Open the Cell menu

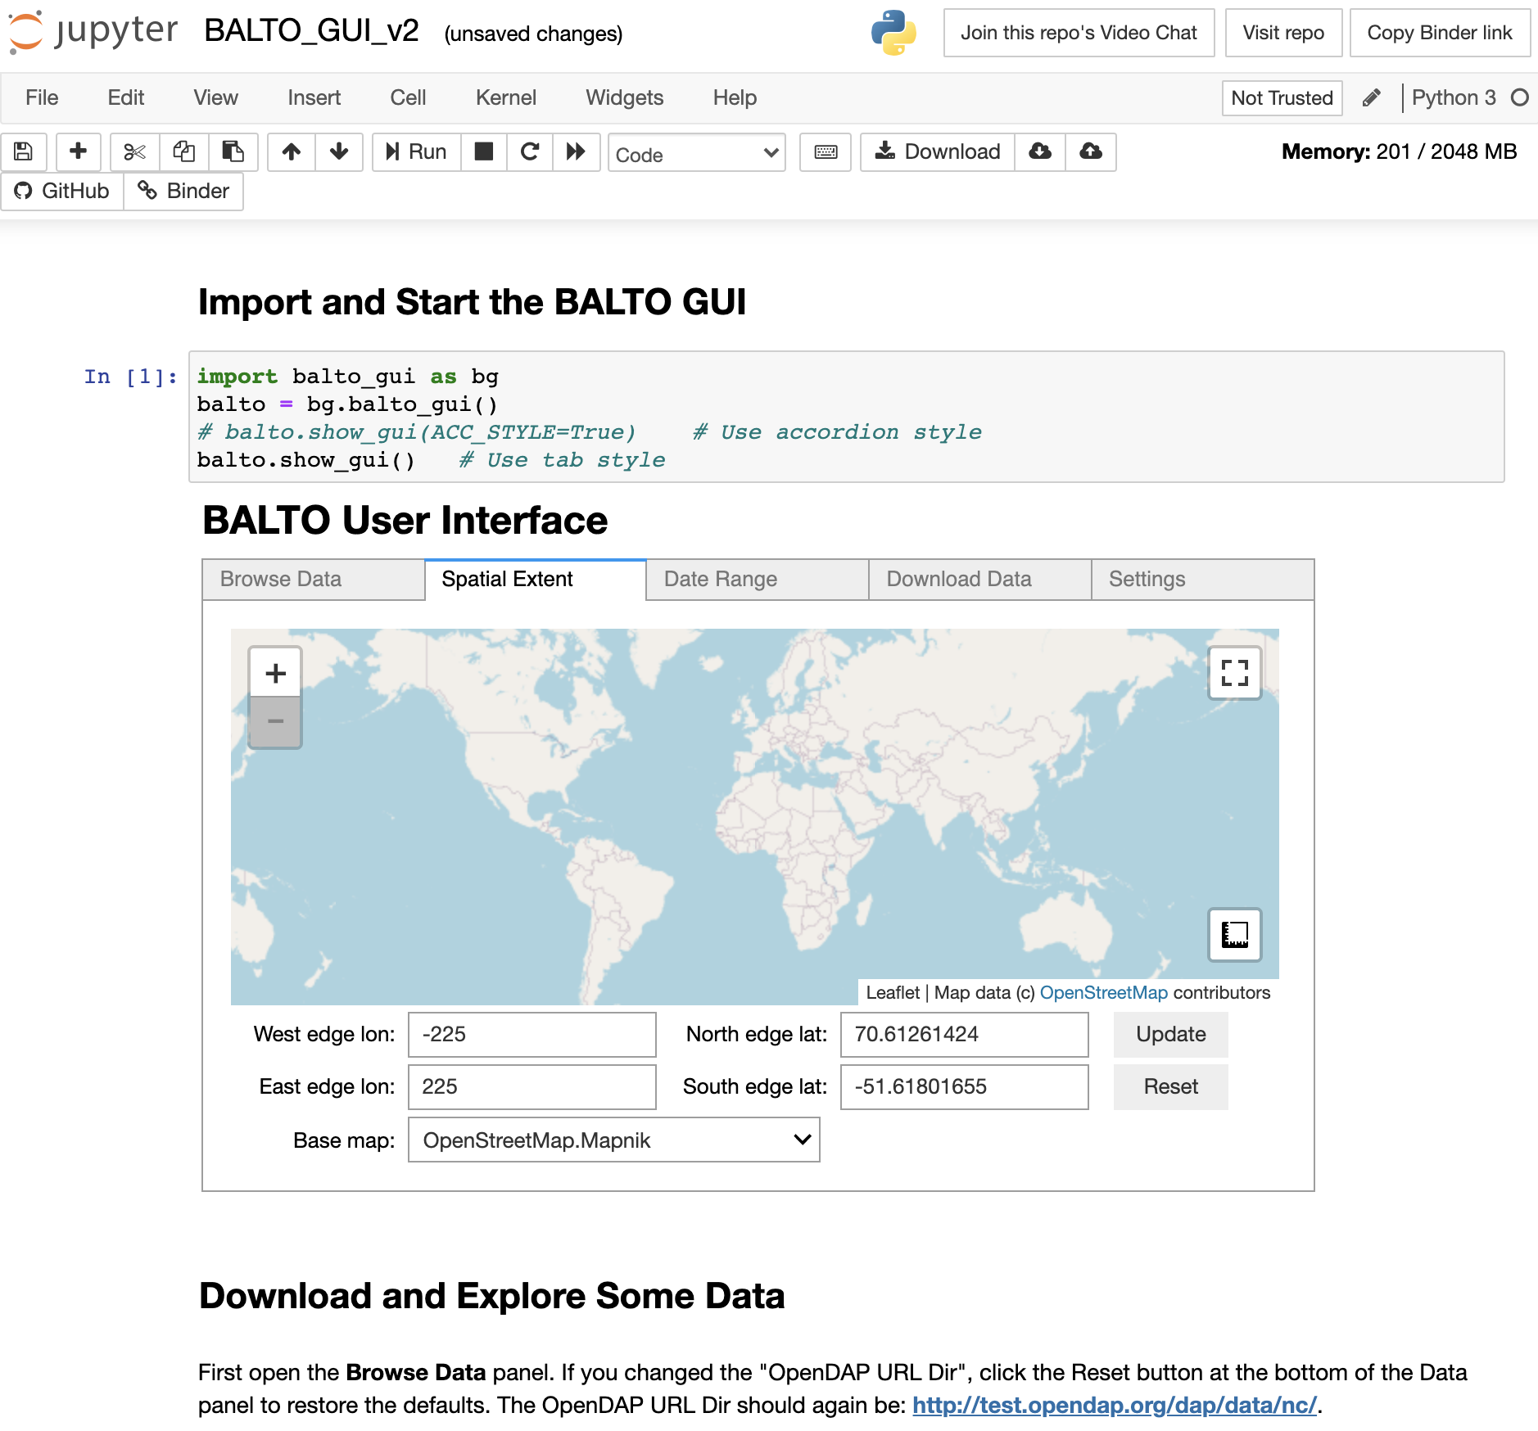point(408,98)
